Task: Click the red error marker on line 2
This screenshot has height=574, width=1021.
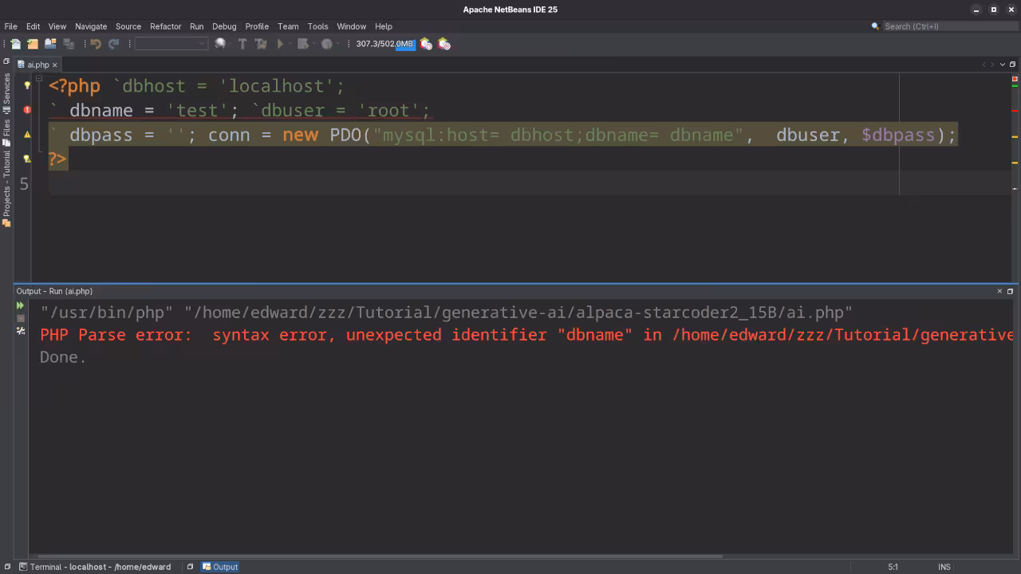Action: [27, 110]
